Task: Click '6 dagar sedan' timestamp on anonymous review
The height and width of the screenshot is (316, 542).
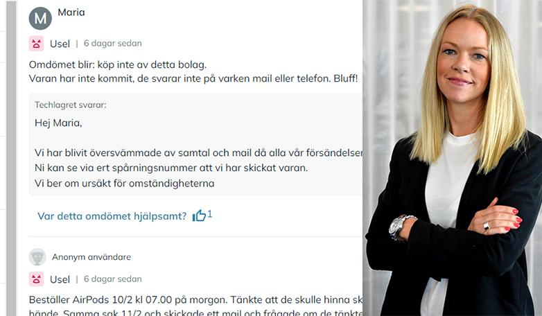Action: [x=113, y=279]
